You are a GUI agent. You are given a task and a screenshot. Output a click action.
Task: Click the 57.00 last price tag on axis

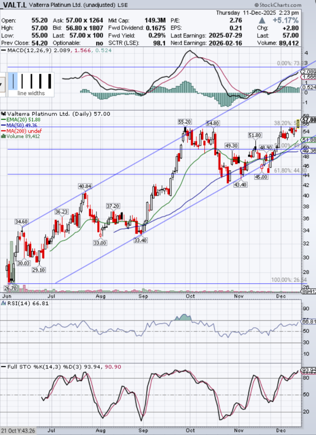(309, 120)
